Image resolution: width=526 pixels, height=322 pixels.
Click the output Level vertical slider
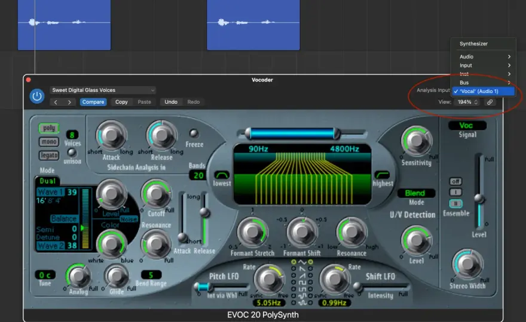[x=480, y=191]
